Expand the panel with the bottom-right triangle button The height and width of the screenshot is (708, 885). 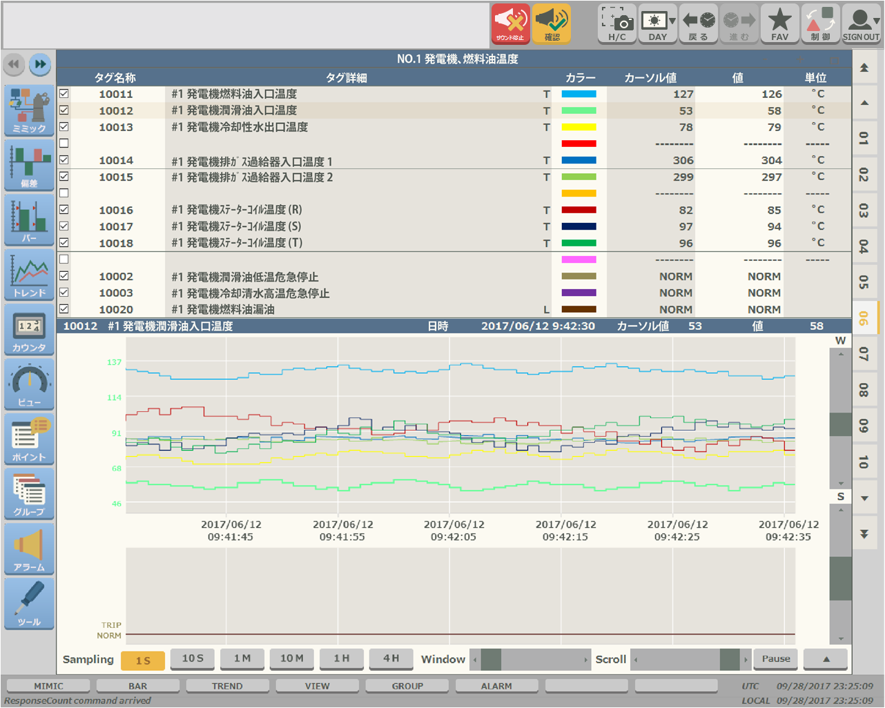click(826, 659)
